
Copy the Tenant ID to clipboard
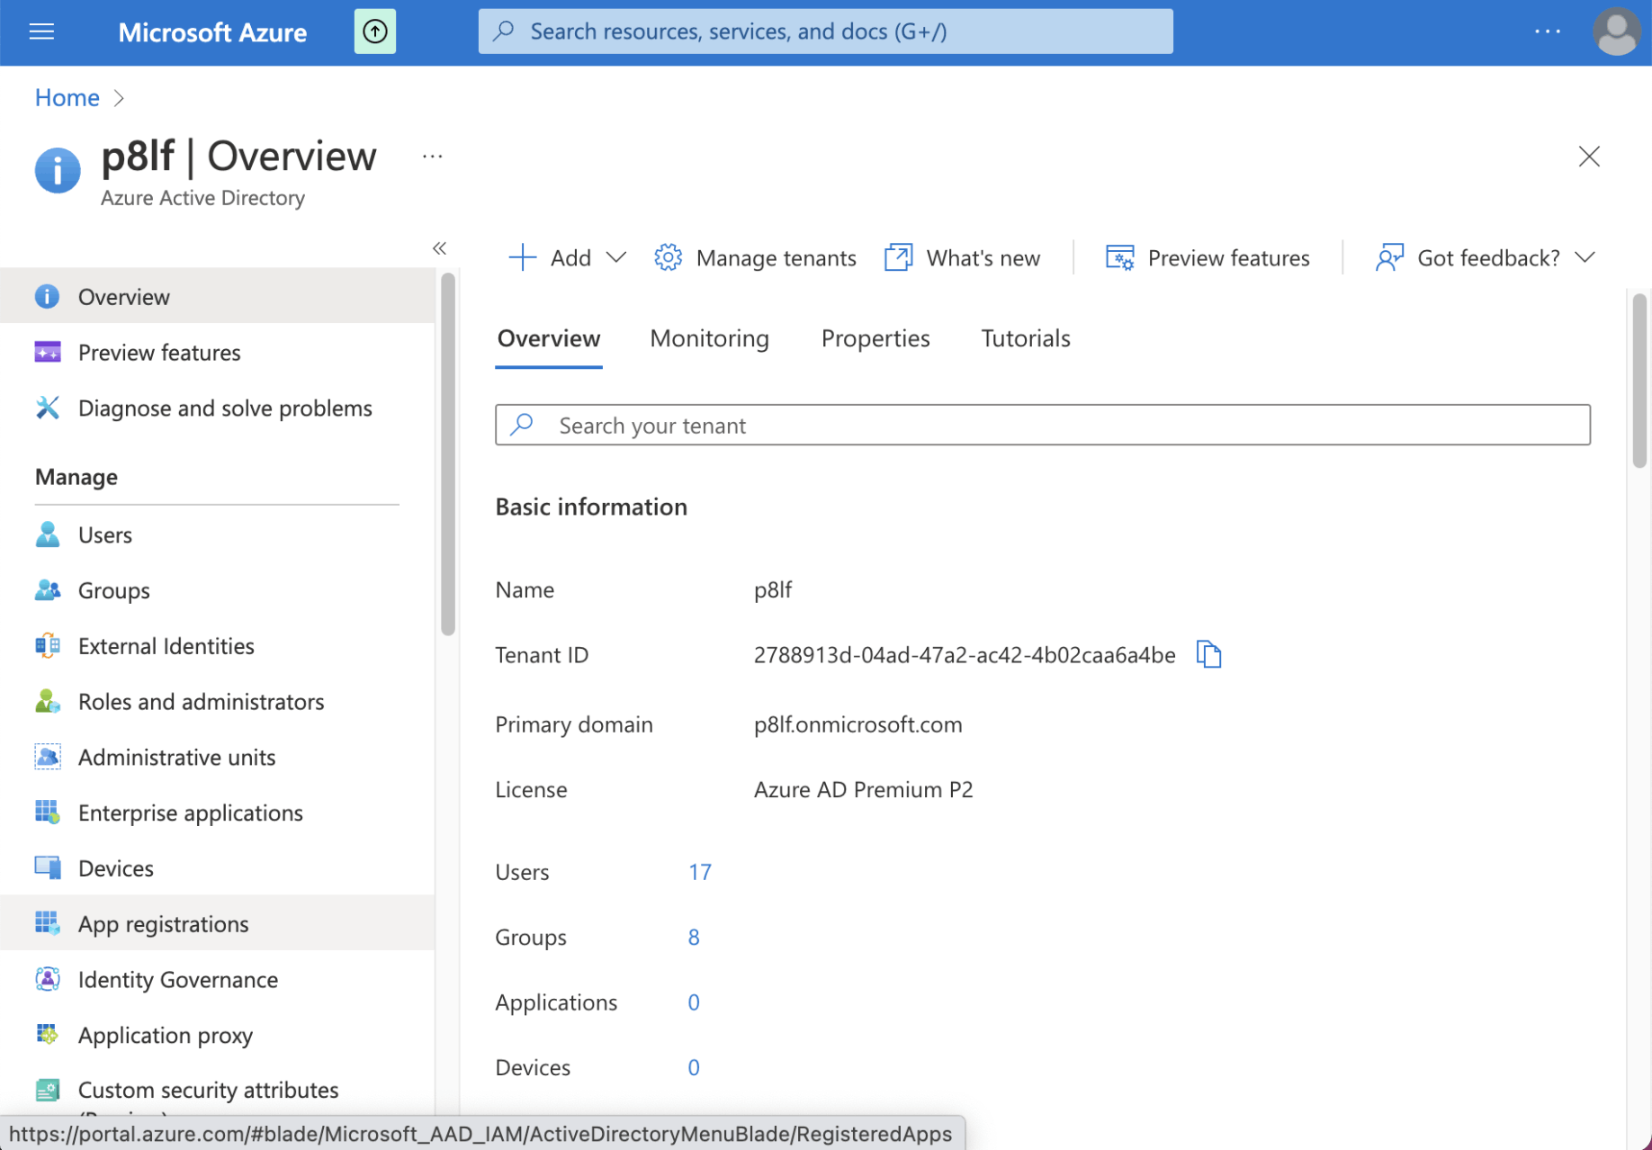(x=1208, y=654)
